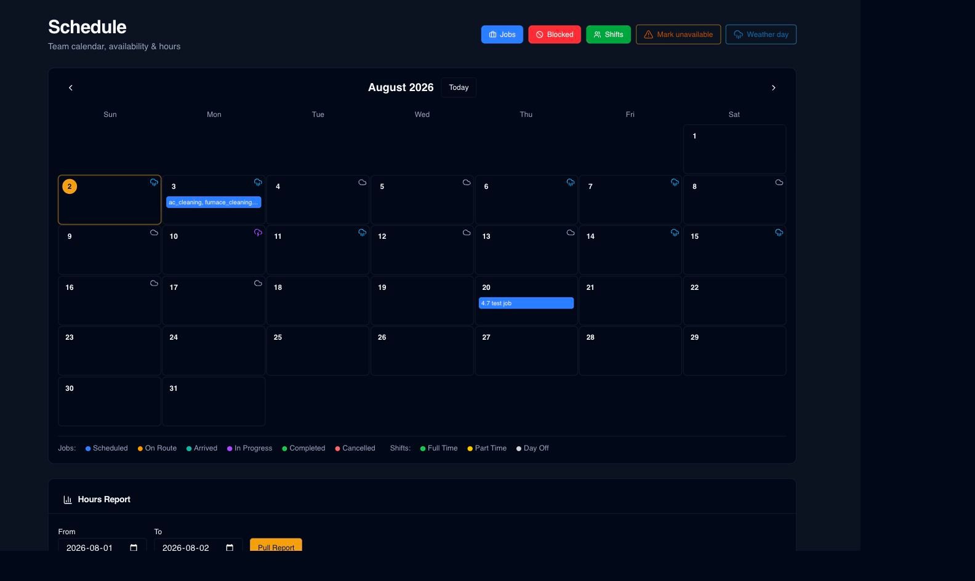Screen dimensions: 975x581
Task: Click rain weather icon on August 14
Action: point(675,233)
